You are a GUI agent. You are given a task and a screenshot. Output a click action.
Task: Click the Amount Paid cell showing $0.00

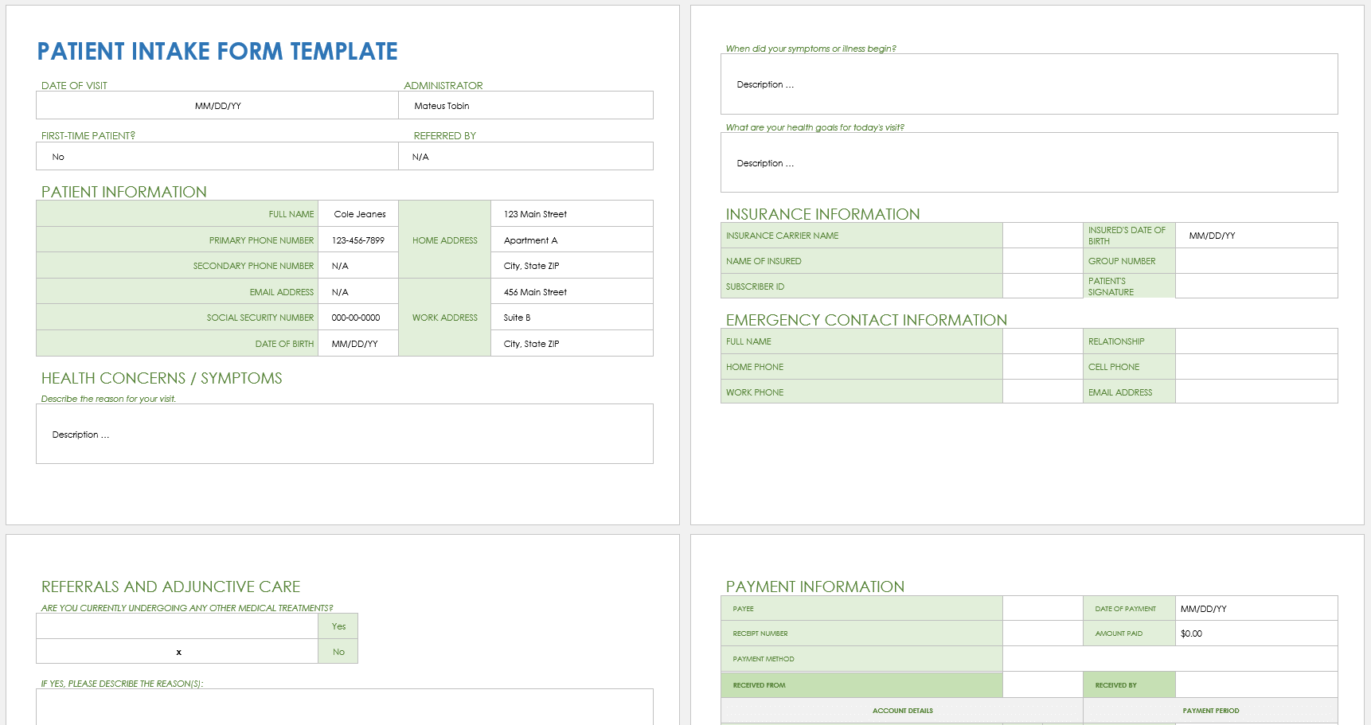pos(1256,633)
